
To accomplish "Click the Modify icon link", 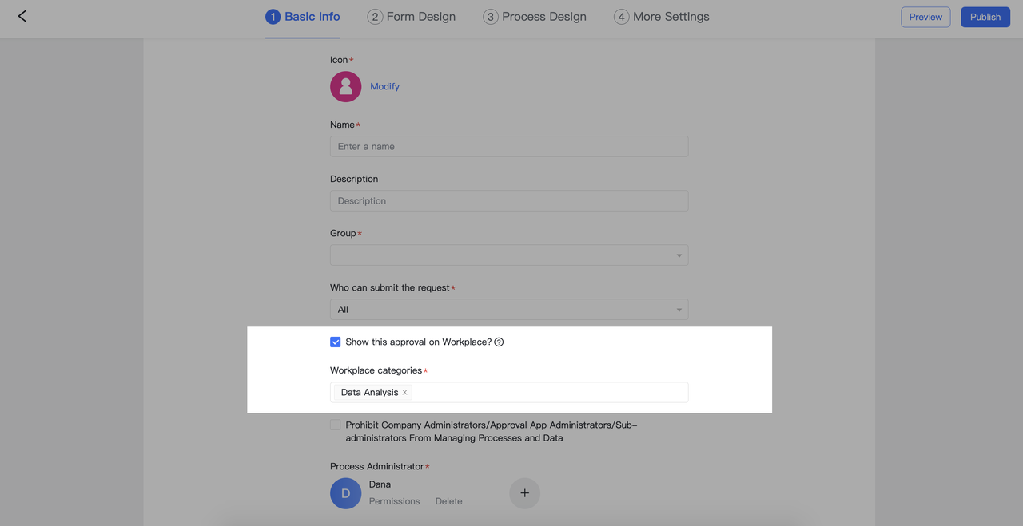I will click(384, 87).
